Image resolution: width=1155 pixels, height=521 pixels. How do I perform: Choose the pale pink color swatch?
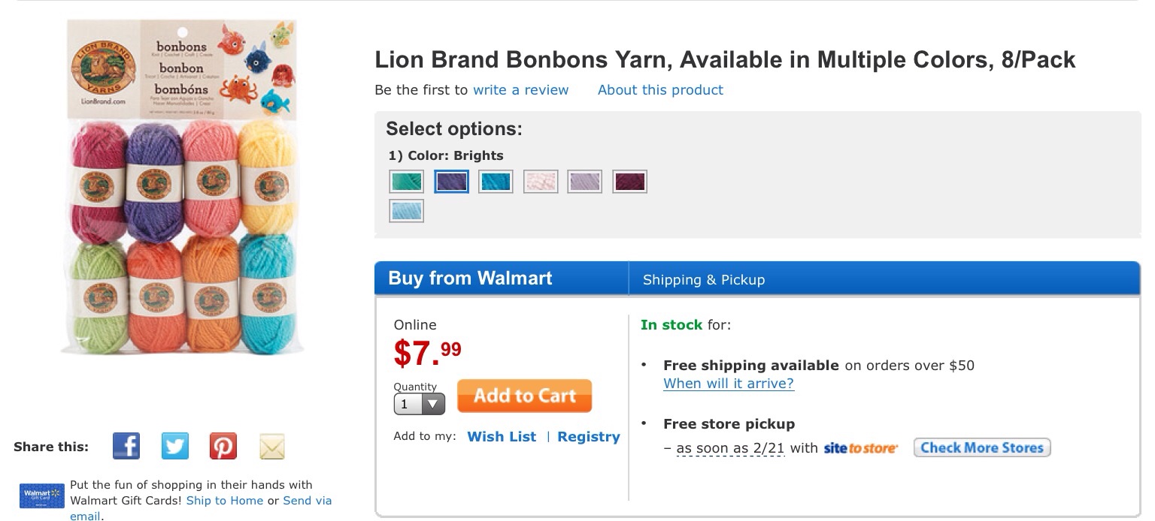tap(541, 182)
